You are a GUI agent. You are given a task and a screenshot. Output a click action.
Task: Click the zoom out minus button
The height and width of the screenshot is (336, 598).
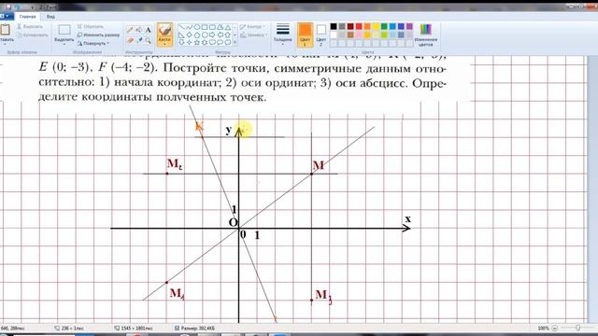[555, 328]
